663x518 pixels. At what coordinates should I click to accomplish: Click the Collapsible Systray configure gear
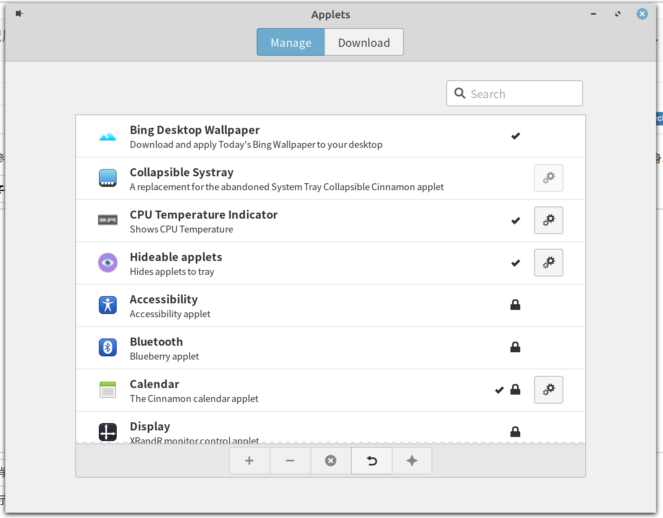click(x=548, y=178)
